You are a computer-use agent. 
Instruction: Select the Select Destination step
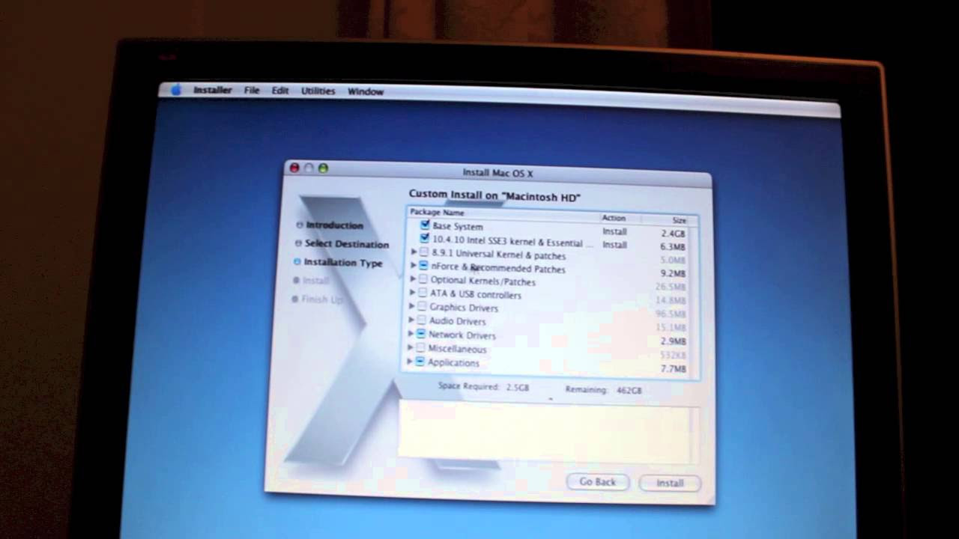point(347,244)
